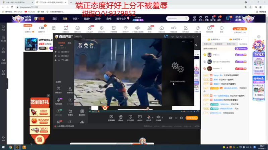Open the 主播任务 task icon
Image resolution: width=268 pixels, height=150 pixels.
(x=66, y=29)
